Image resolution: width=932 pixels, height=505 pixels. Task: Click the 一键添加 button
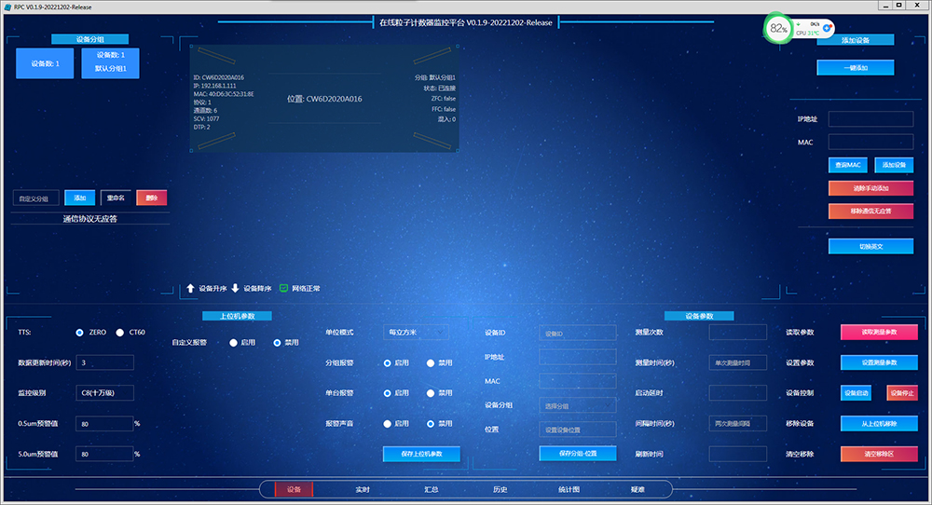(x=855, y=68)
